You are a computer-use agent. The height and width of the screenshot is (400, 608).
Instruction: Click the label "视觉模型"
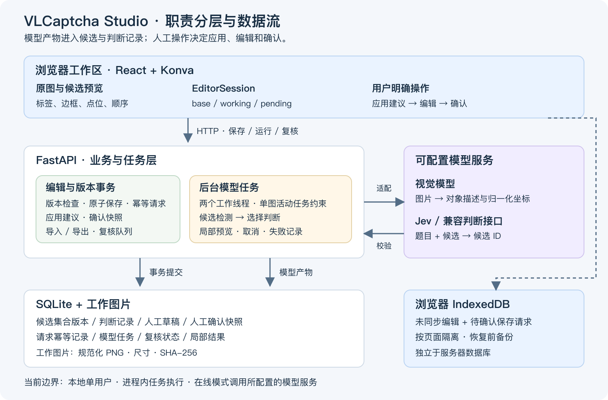[435, 184]
